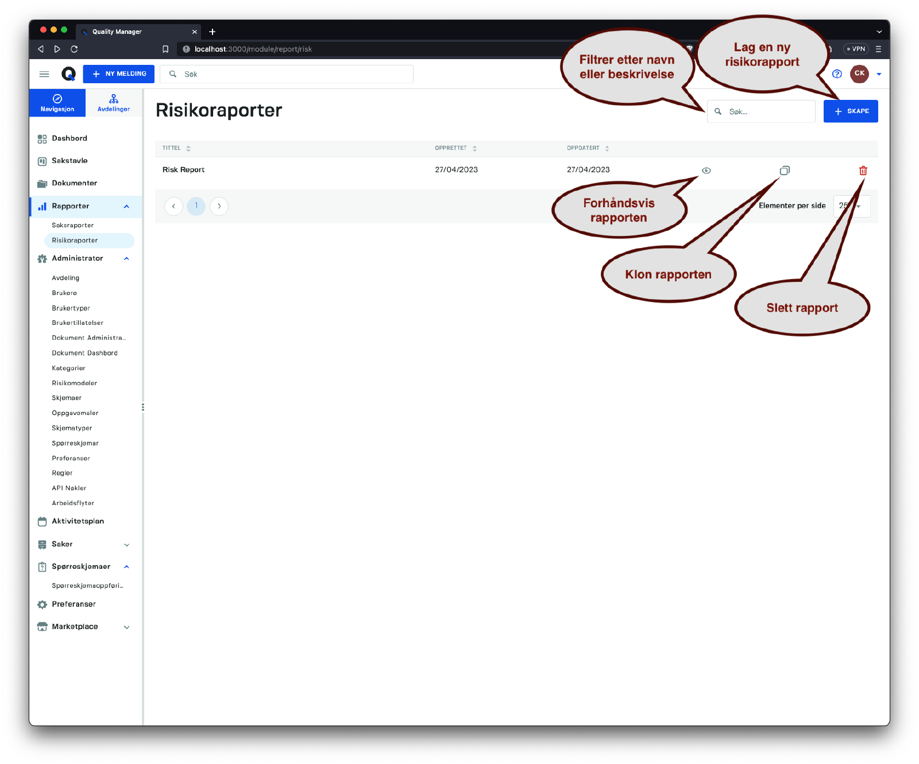The width and height of the screenshot is (919, 764).
Task: Reload the page with browser refresh icon
Action: (x=74, y=49)
